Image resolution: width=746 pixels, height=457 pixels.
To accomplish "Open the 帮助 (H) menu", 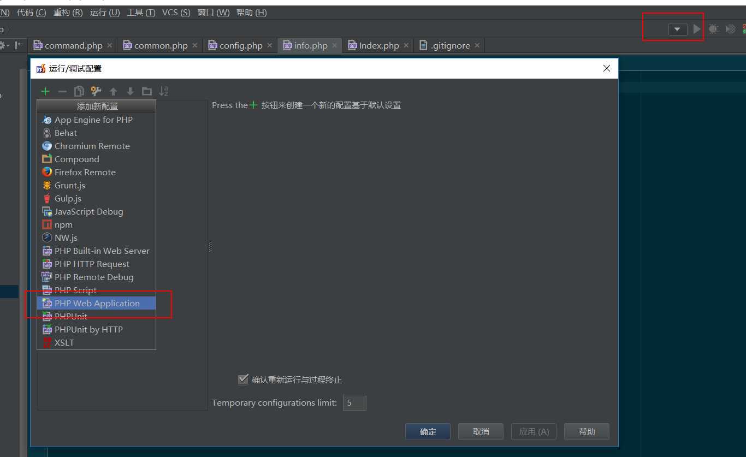I will [252, 12].
